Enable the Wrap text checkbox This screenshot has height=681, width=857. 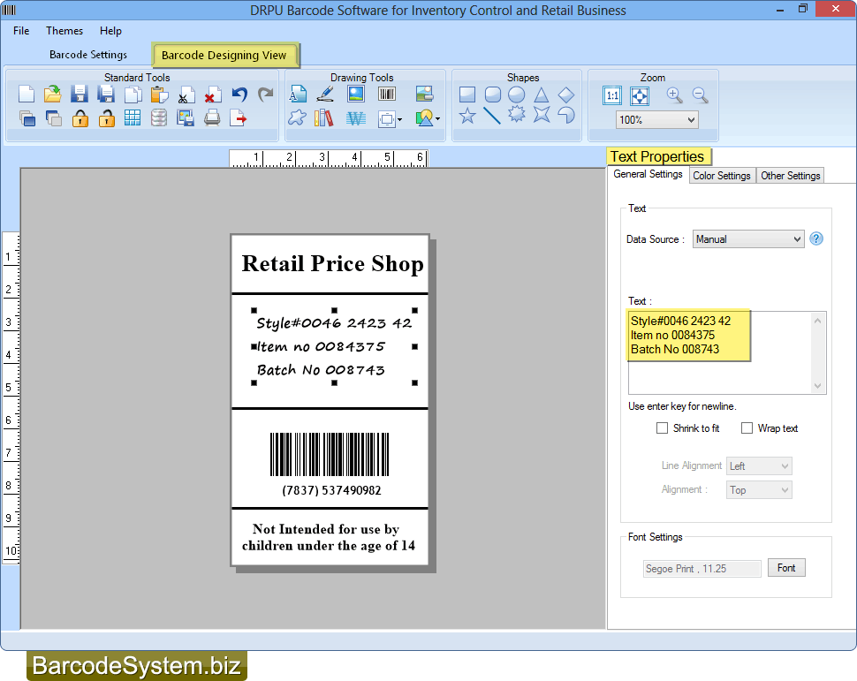(747, 428)
